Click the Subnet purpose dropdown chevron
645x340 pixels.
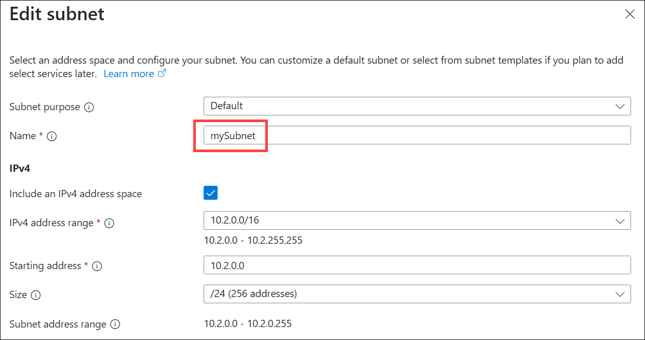click(621, 106)
